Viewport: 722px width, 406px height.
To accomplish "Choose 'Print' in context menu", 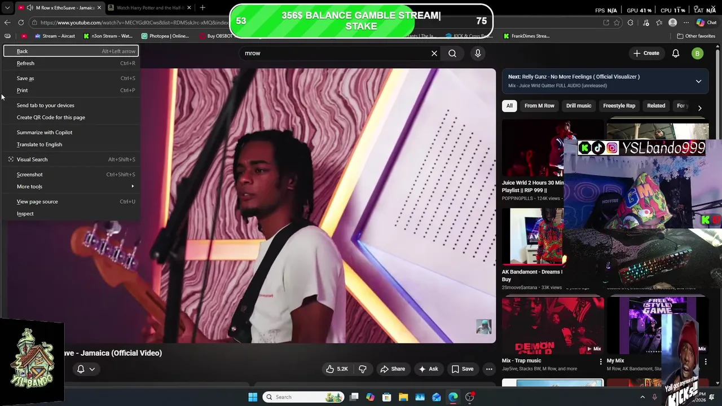I will coord(71,90).
